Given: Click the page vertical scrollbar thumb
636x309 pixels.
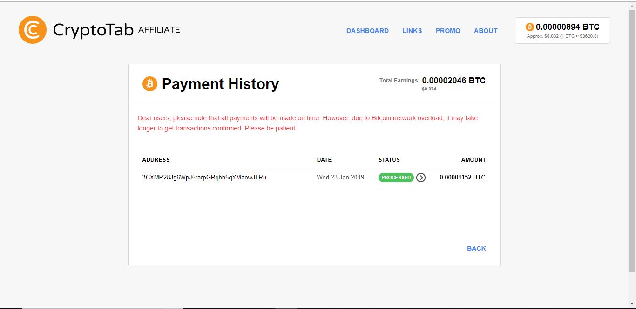Looking at the screenshot, I should [x=632, y=140].
